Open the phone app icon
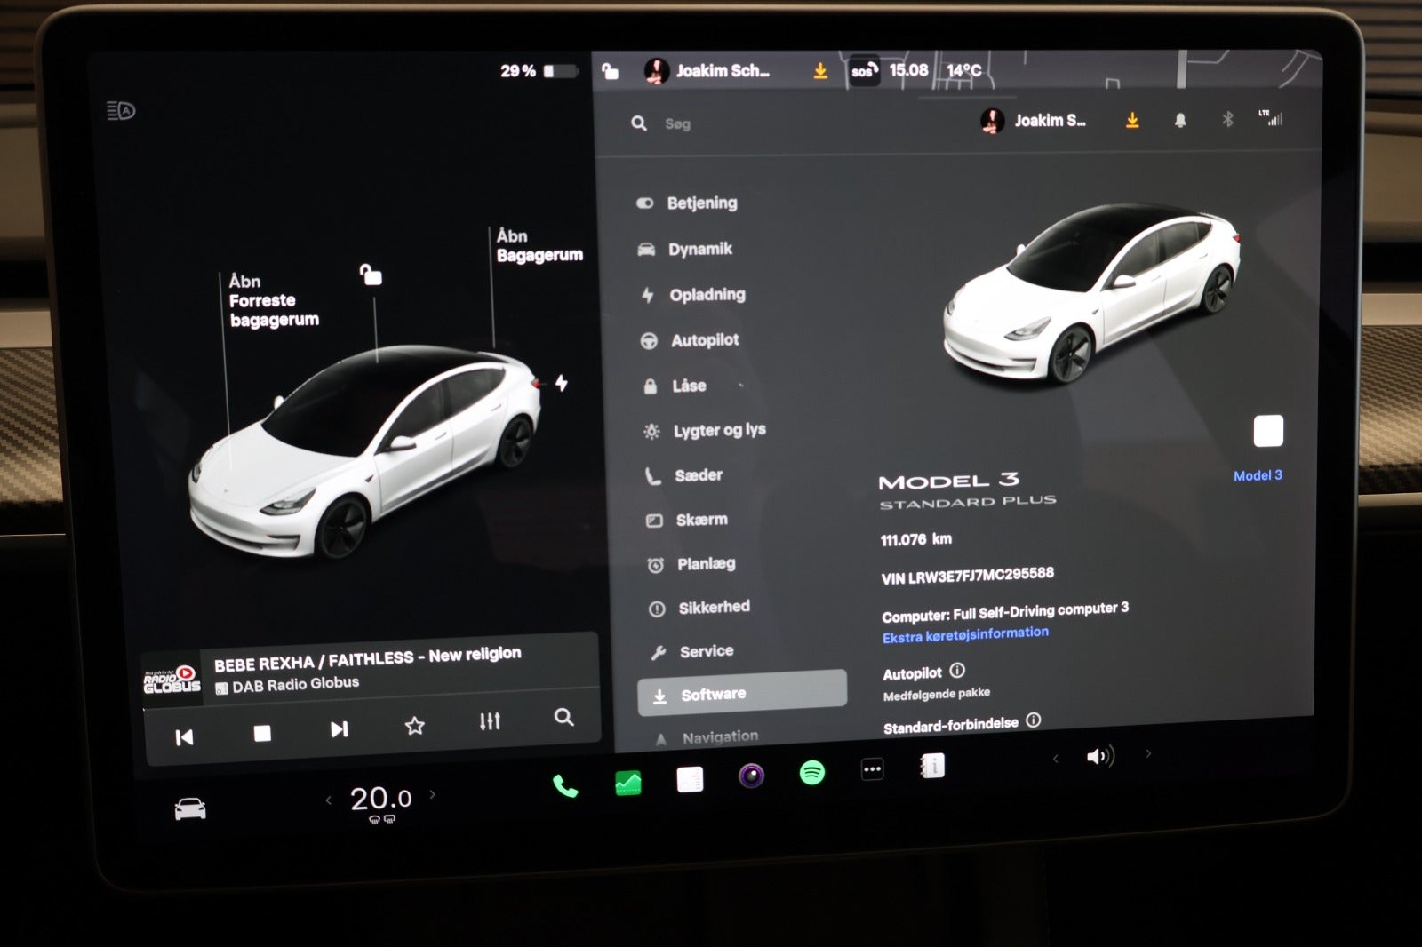The width and height of the screenshot is (1422, 947). (x=565, y=785)
